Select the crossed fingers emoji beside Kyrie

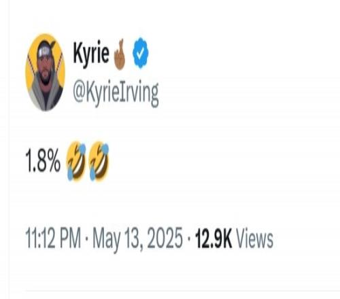[120, 54]
